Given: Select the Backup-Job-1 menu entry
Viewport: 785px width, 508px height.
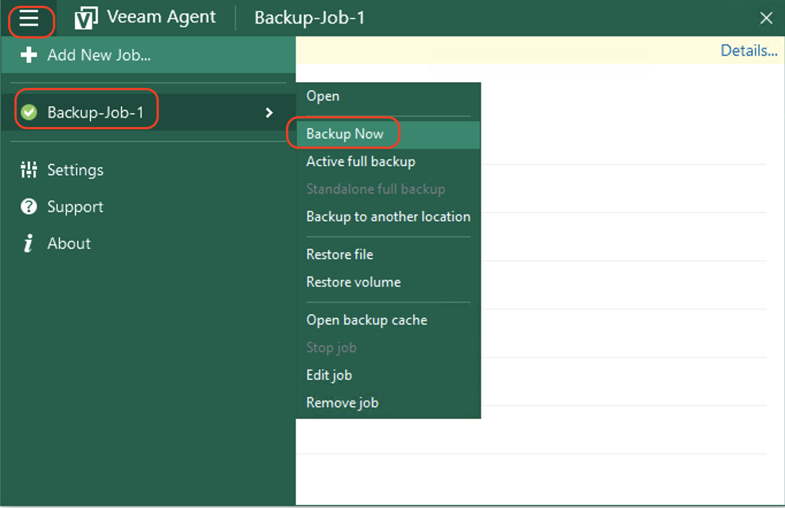Looking at the screenshot, I should 148,113.
